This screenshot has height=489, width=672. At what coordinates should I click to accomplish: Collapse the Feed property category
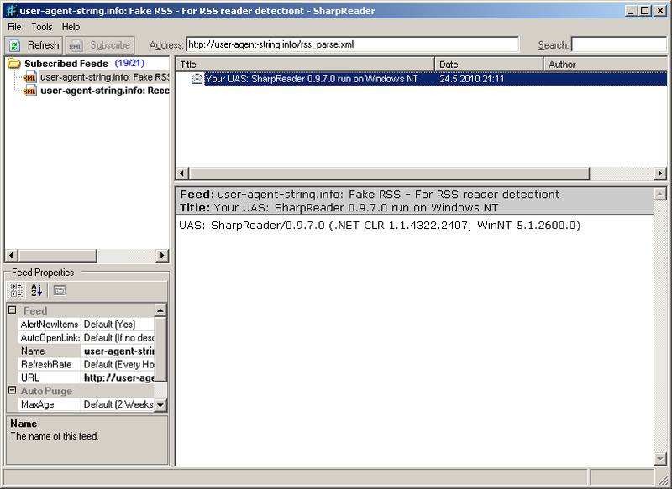point(13,310)
